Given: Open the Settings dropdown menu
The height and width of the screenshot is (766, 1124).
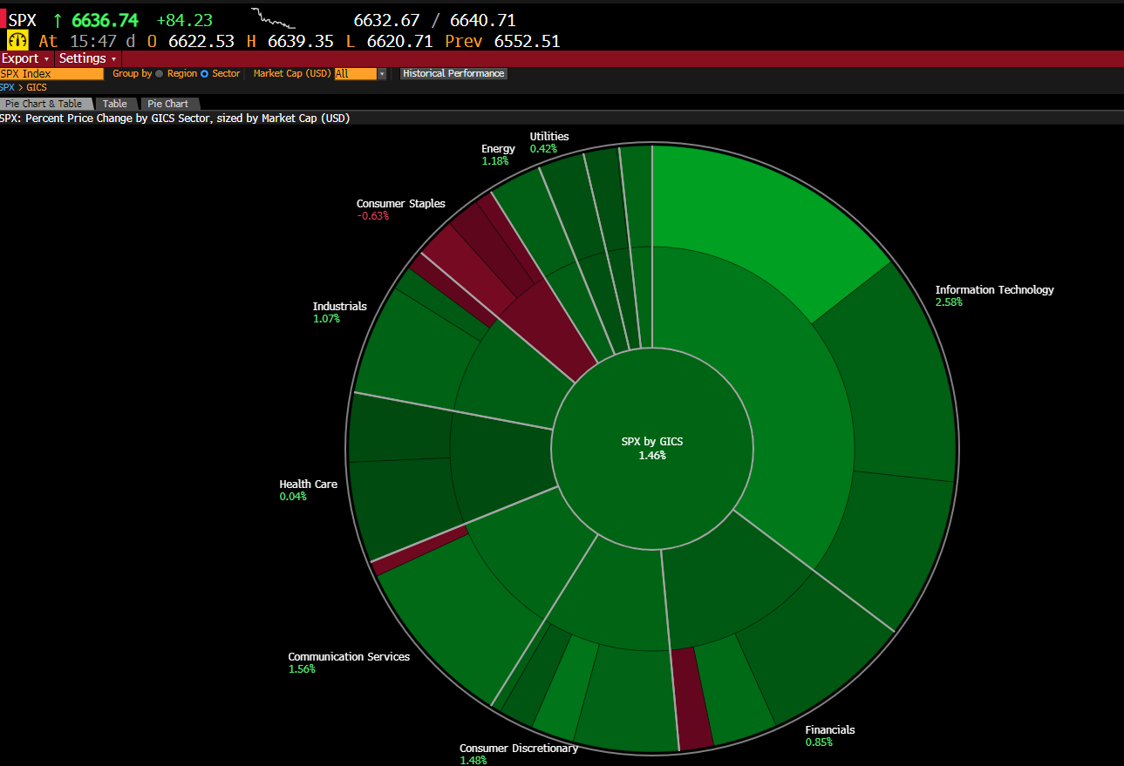Looking at the screenshot, I should pyautogui.click(x=87, y=58).
